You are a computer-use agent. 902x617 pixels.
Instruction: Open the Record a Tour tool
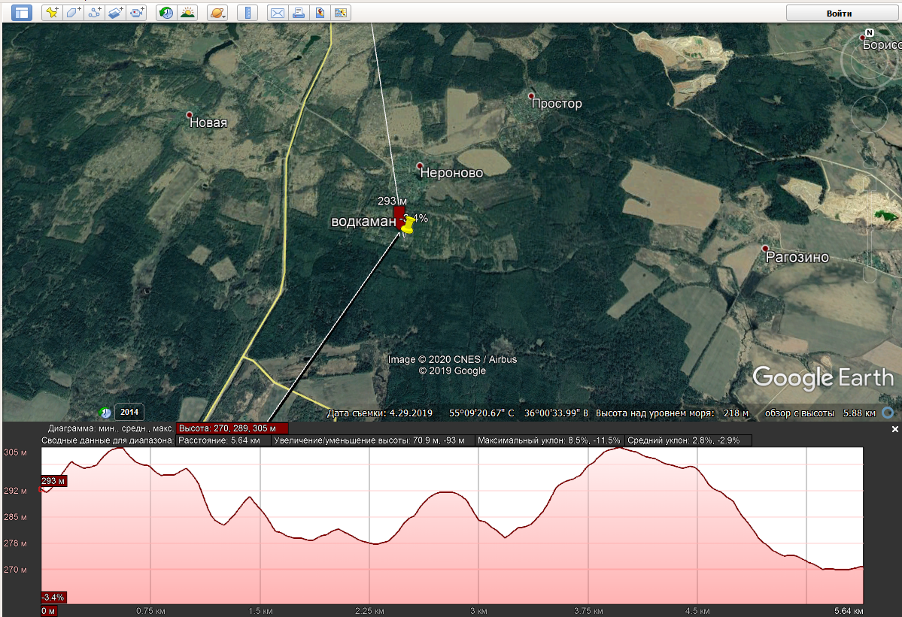[137, 13]
